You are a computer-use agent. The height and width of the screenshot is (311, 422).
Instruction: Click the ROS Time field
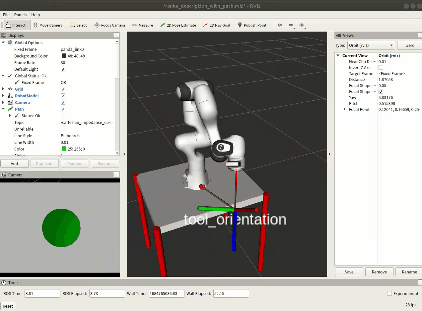[42, 293]
